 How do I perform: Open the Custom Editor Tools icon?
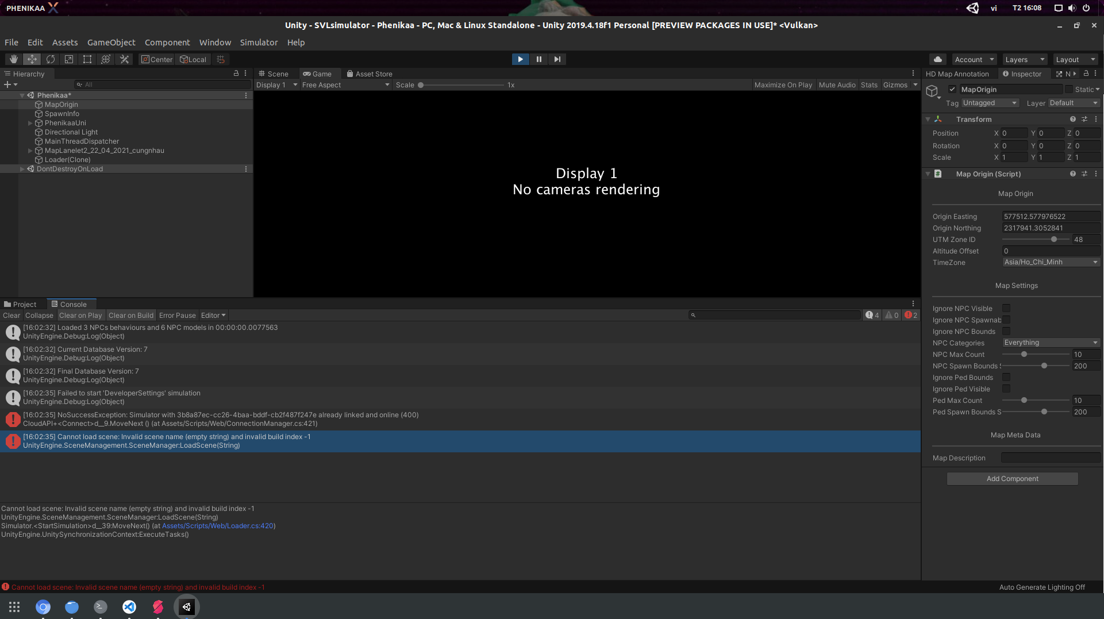pyautogui.click(x=124, y=59)
